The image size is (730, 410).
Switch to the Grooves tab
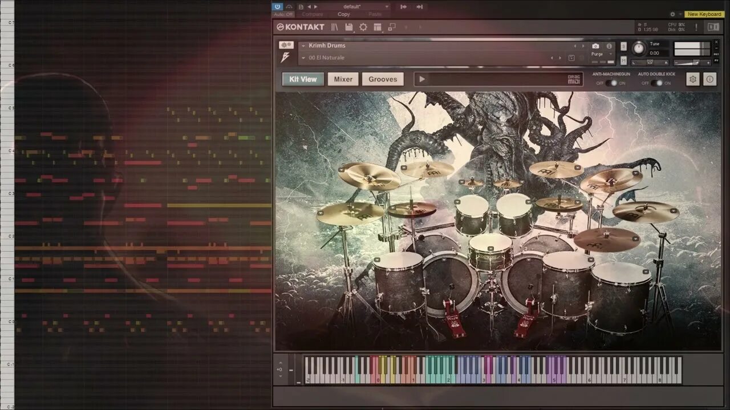(x=383, y=79)
